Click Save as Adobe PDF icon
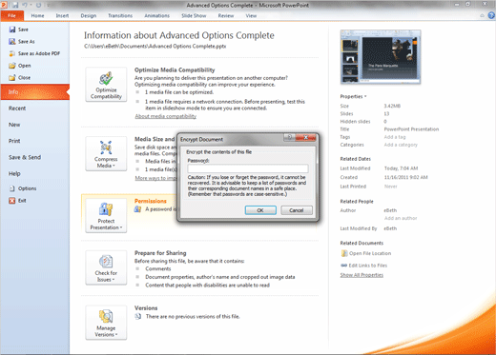The width and height of the screenshot is (496, 355). point(12,53)
